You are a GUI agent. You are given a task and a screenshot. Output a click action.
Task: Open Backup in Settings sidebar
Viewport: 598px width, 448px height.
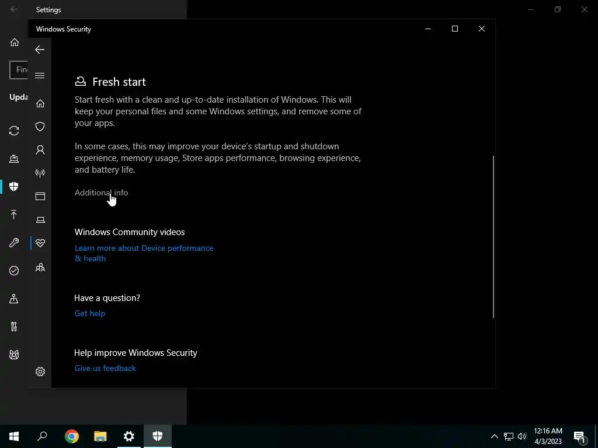(14, 215)
